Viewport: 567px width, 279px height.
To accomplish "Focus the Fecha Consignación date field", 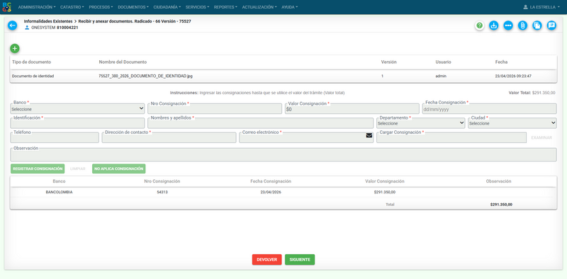I will coord(489,109).
